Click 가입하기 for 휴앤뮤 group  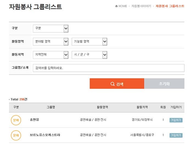176,120
